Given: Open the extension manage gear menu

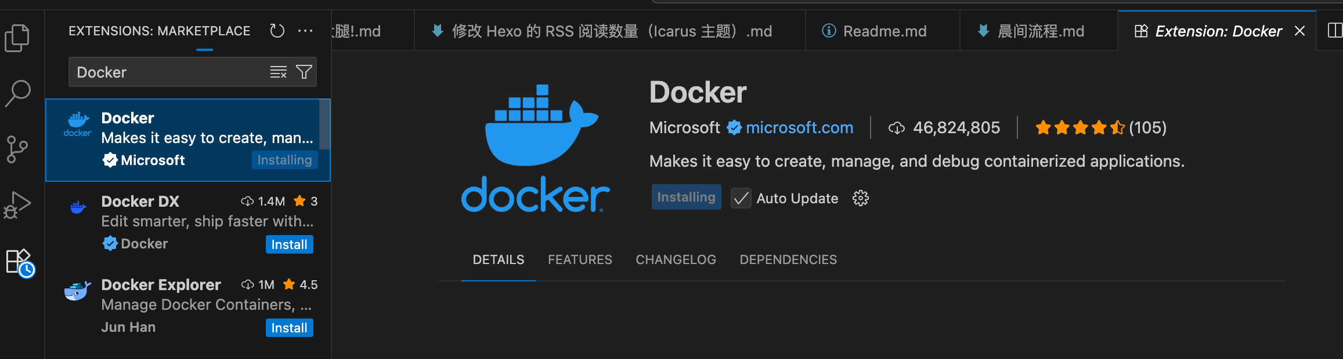Looking at the screenshot, I should (x=861, y=199).
